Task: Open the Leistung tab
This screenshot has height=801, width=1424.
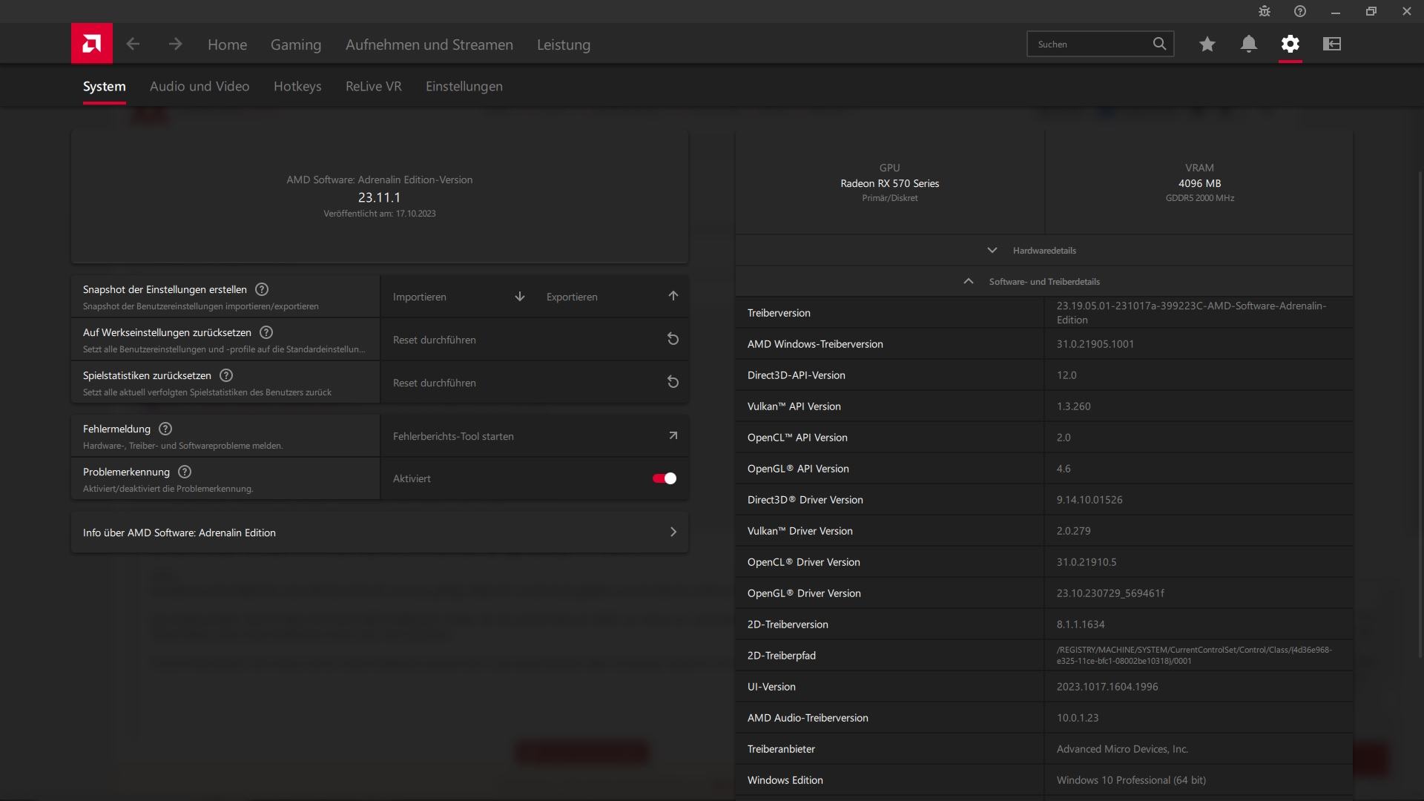Action: (x=564, y=44)
